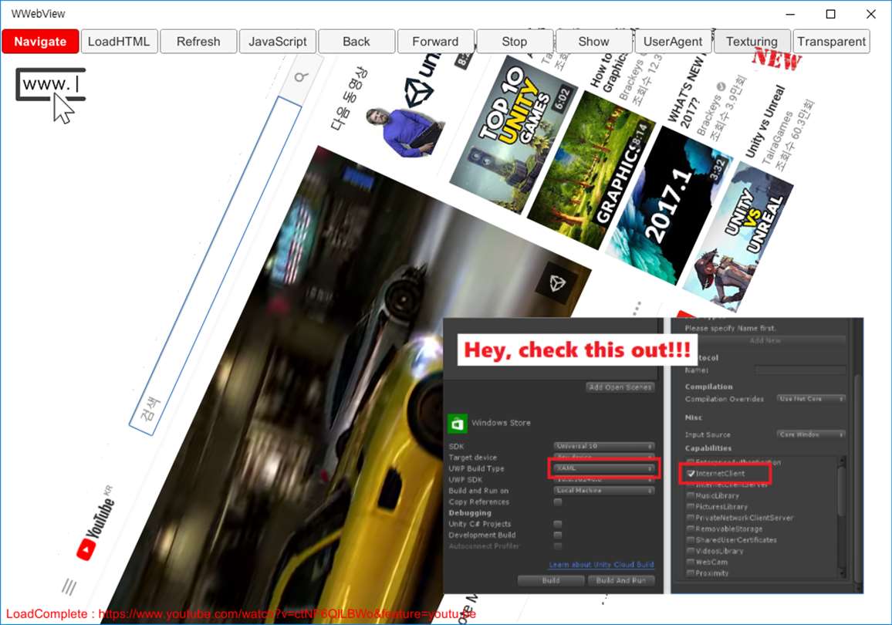Open the UWP Build Type XAML dropdown

coord(603,468)
